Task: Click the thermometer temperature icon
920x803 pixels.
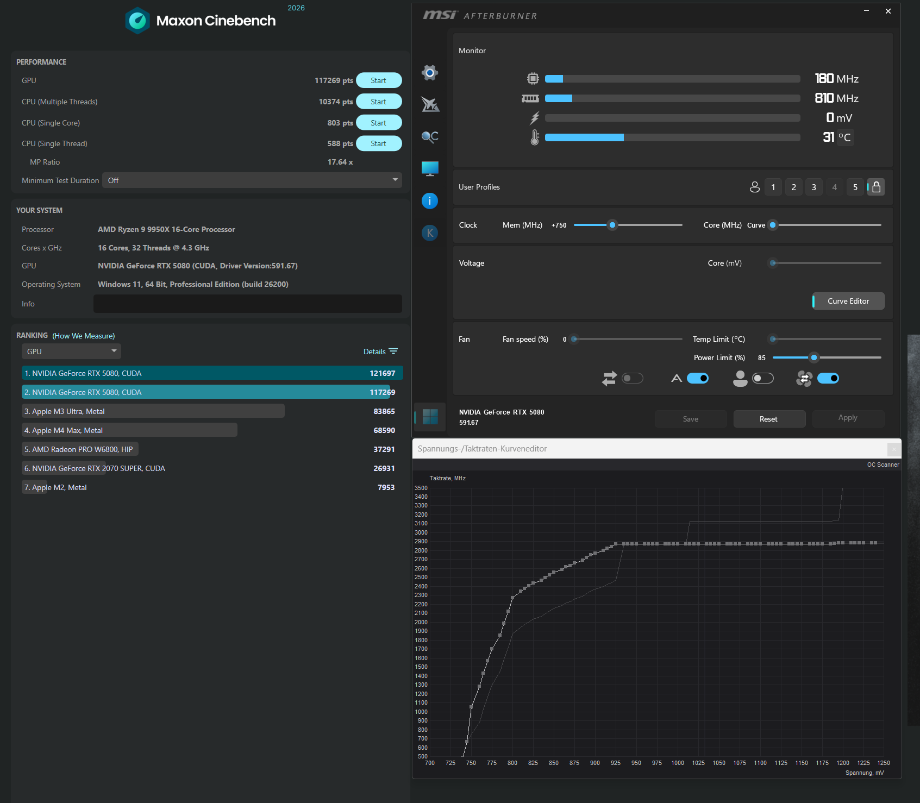Action: pyautogui.click(x=535, y=137)
